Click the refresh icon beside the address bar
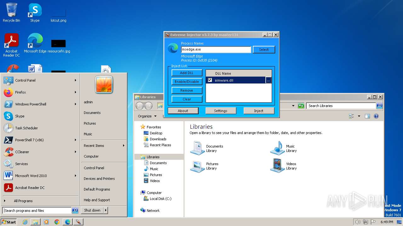The image size is (403, 226). click(301, 106)
